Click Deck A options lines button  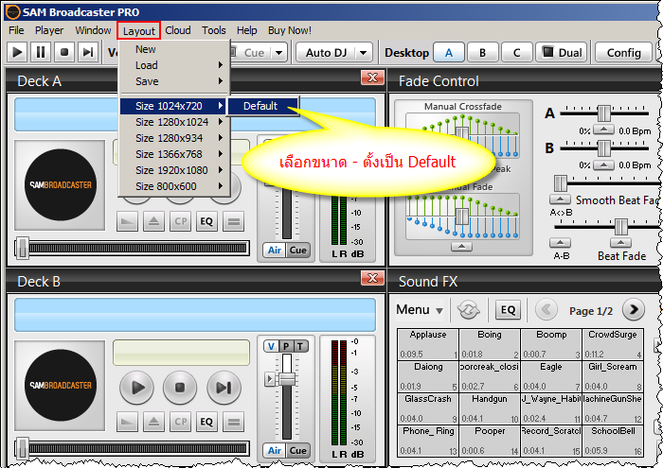[x=233, y=221]
